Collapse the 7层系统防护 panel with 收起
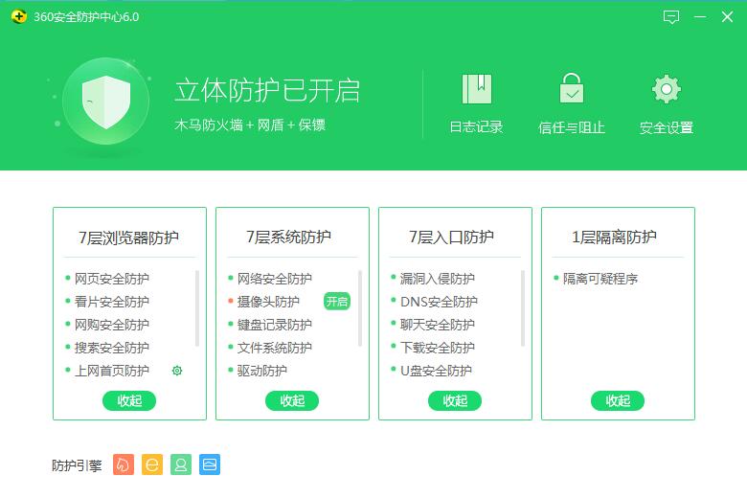 292,400
